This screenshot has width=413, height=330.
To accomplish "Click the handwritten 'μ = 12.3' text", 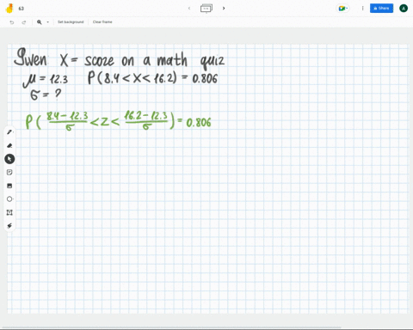I will click(46, 80).
